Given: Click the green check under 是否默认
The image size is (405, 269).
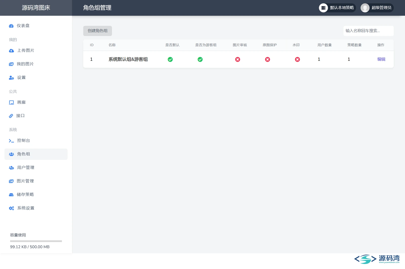Looking at the screenshot, I should pos(170,60).
